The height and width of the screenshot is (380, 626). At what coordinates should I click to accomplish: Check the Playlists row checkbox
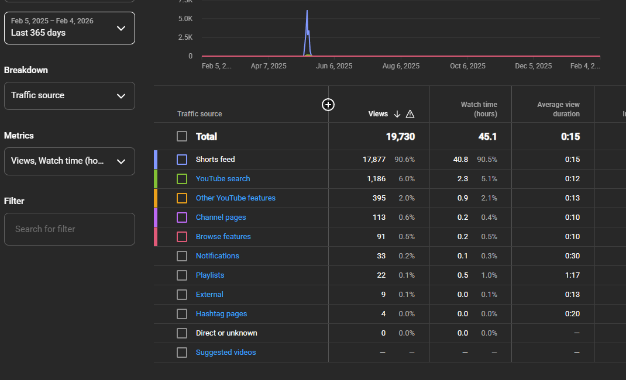point(182,275)
